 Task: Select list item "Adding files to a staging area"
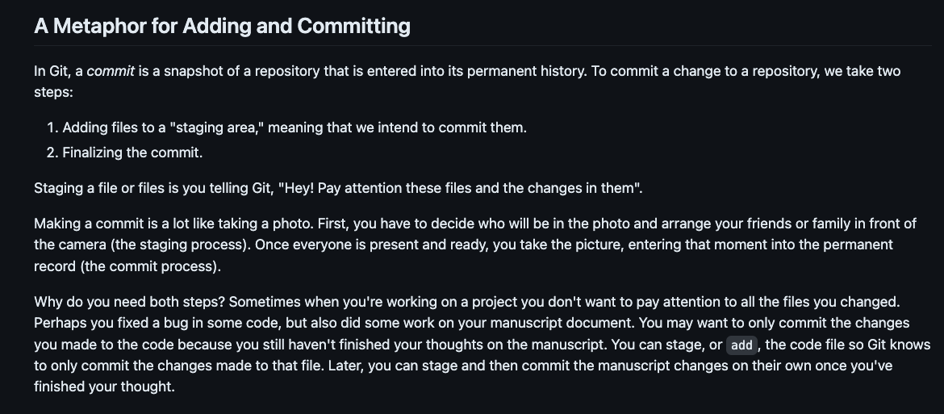(294, 128)
